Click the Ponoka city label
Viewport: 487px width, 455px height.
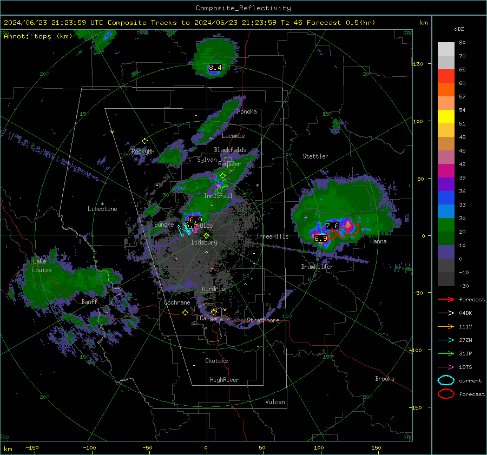pos(247,111)
